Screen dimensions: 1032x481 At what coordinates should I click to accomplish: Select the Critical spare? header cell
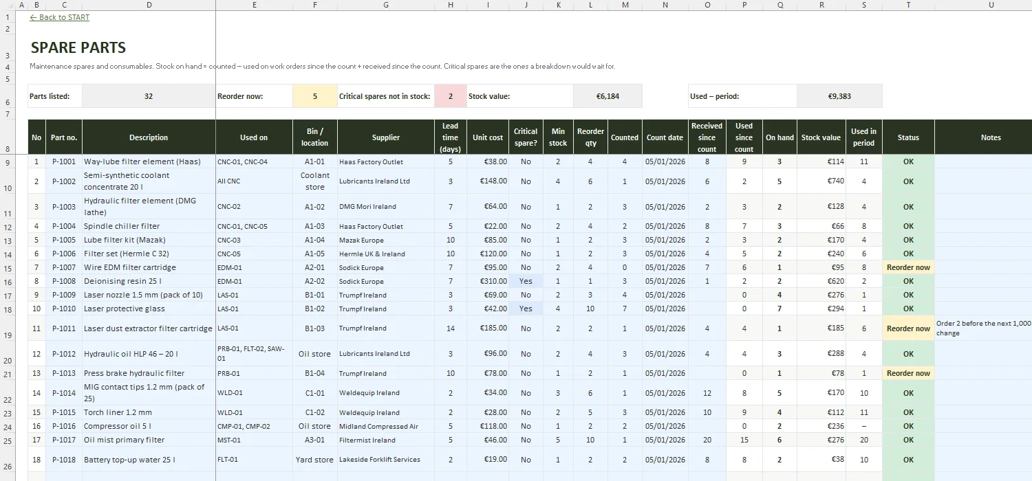point(526,137)
